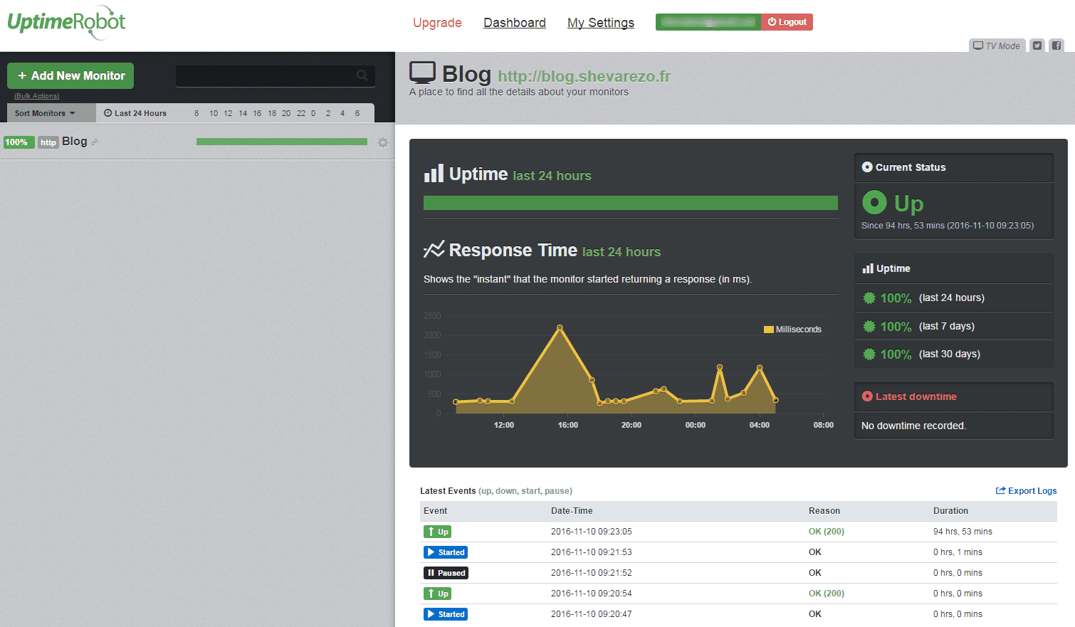Open the Blog monitor settings gear
The height and width of the screenshot is (627, 1075).
(x=382, y=142)
